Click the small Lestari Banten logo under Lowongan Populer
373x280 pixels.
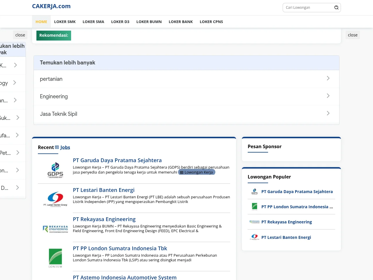tap(254, 237)
